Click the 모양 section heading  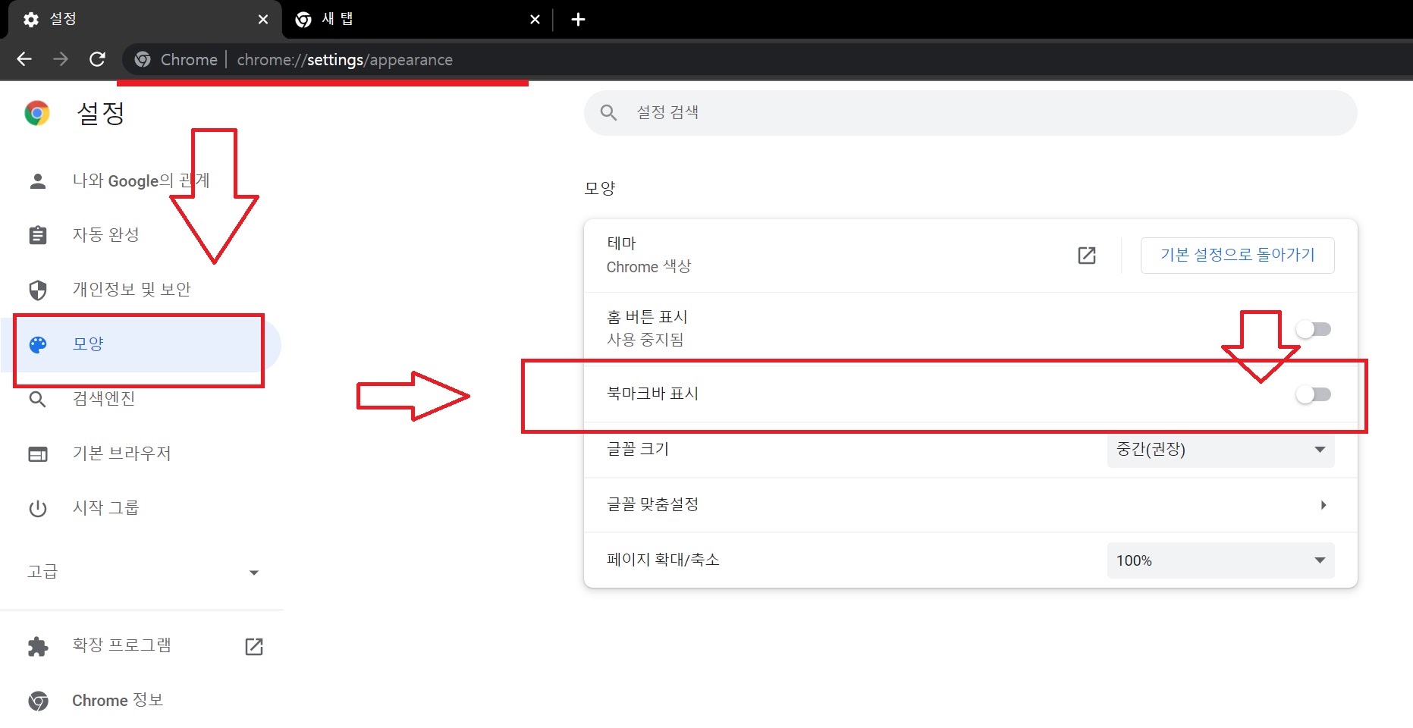pos(599,188)
